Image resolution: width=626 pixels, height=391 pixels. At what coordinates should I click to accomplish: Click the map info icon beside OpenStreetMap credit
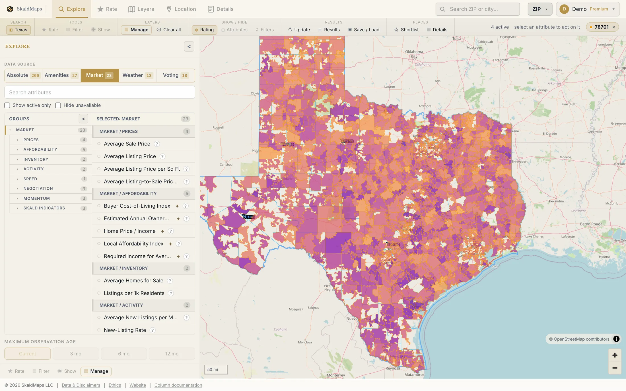pyautogui.click(x=616, y=339)
